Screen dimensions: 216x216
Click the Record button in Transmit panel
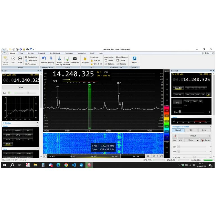pos(206,140)
